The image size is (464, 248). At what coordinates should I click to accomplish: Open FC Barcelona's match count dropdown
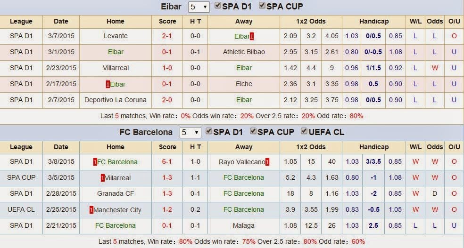tap(191, 132)
